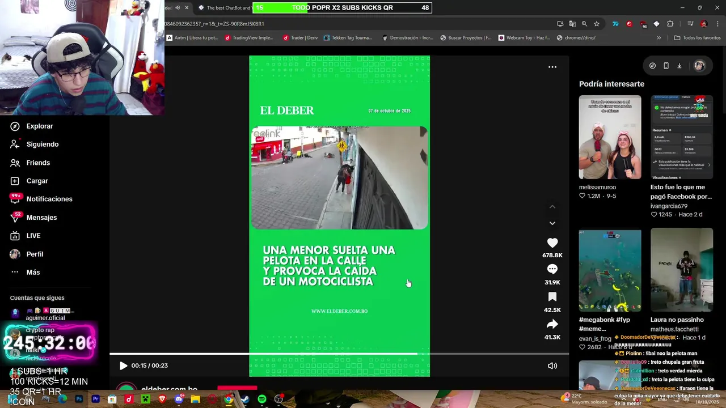The image size is (726, 408).
Task: Save the video with the bookmark icon
Action: pyautogui.click(x=552, y=297)
